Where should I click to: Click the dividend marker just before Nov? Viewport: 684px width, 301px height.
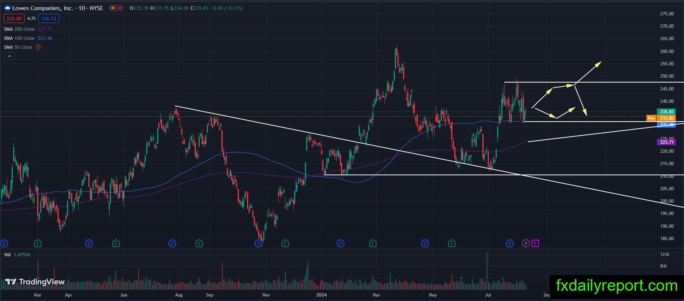[x=258, y=244]
